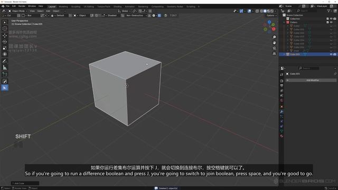
Task: Open the Render menu
Action: 22,6
